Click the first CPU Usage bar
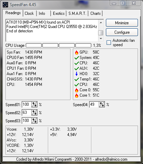Image resolution: width=143 pixels, height=164 pixels. tap(34, 45)
